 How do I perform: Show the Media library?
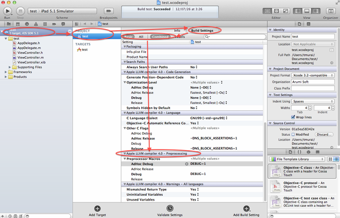(318, 152)
